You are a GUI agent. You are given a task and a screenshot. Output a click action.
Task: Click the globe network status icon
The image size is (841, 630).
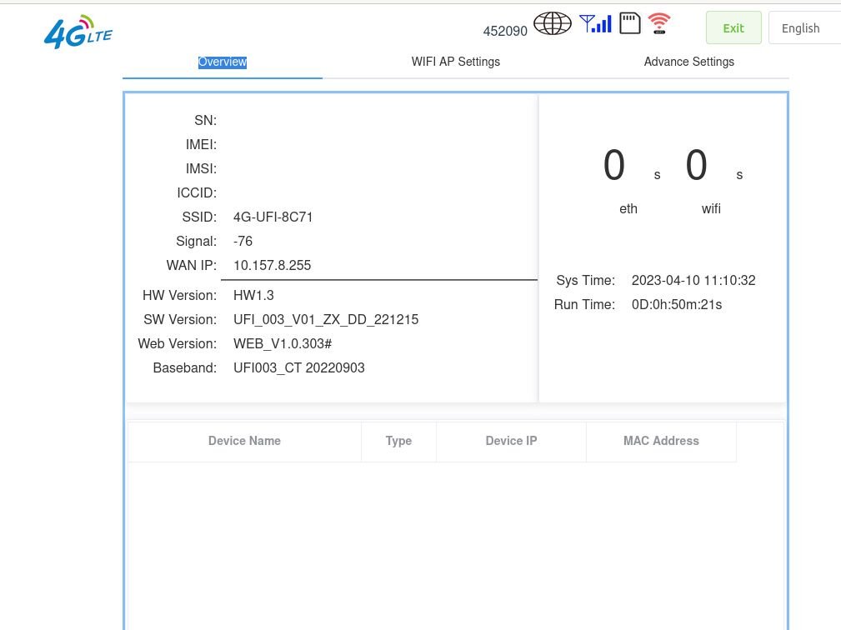pos(552,24)
